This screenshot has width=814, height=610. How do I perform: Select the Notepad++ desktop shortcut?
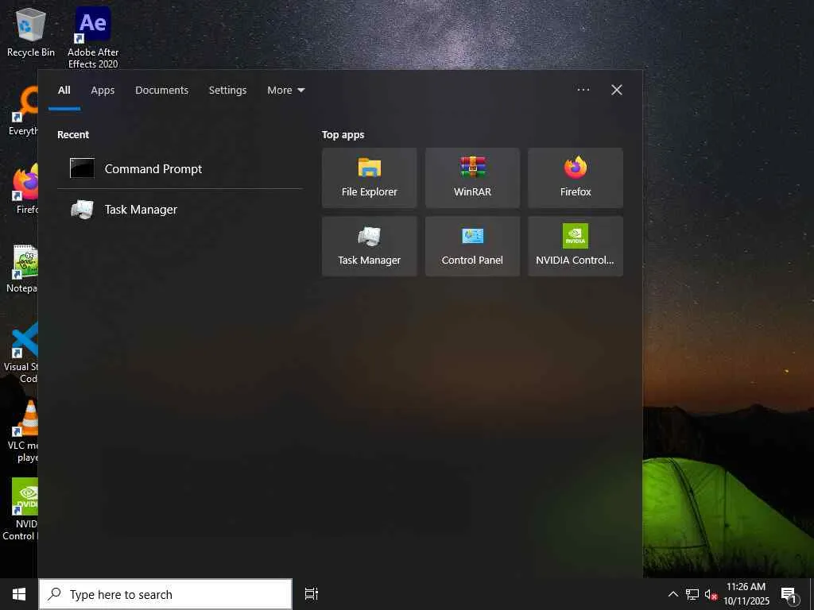coord(23,268)
